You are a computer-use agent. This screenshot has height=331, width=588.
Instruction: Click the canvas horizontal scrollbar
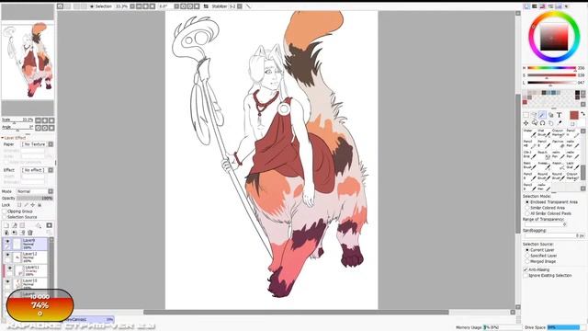(x=296, y=313)
